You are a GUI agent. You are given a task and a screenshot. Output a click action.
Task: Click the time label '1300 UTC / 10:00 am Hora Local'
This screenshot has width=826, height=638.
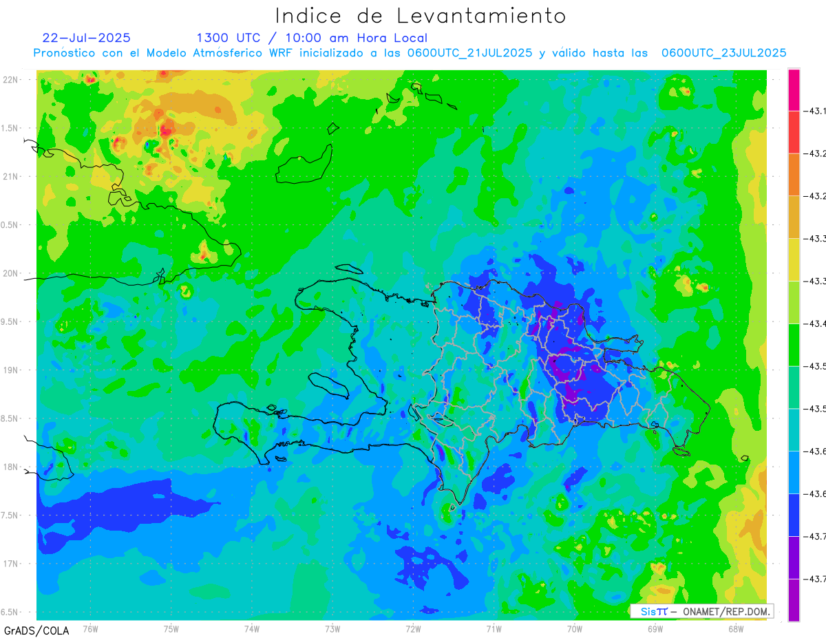(x=312, y=38)
